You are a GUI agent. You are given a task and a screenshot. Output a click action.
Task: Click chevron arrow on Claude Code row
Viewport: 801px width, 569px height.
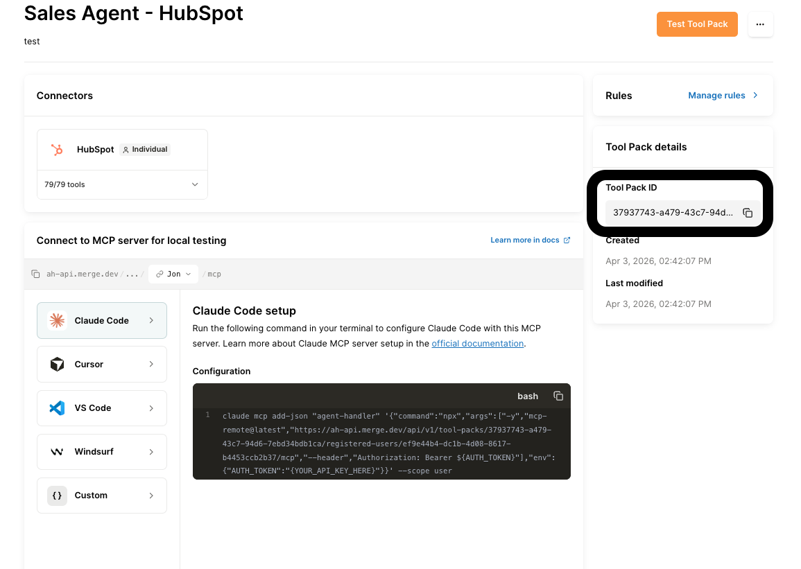(151, 320)
